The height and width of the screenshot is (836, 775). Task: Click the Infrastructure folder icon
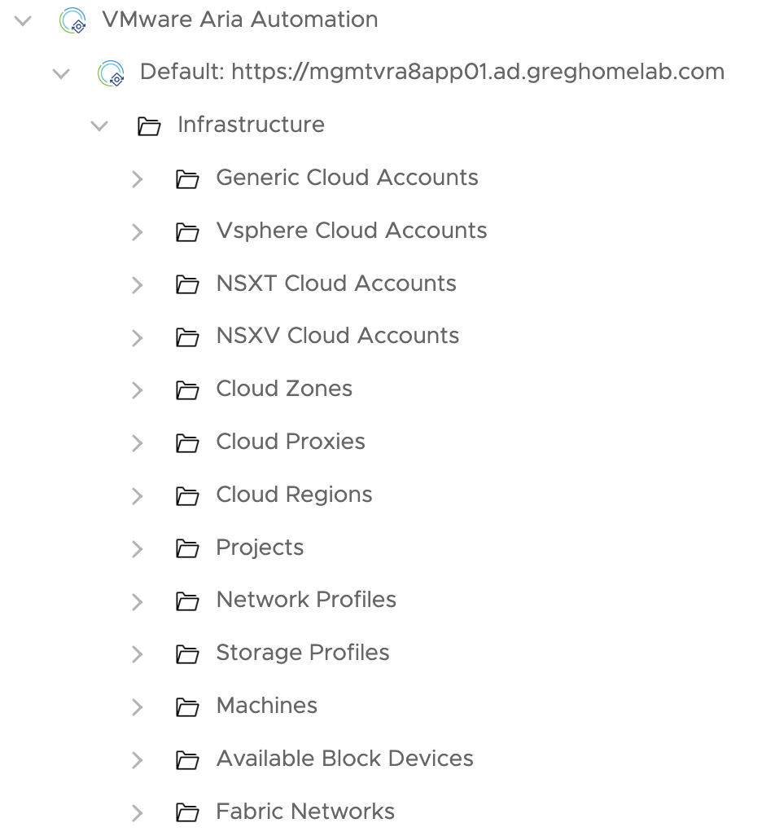click(149, 126)
